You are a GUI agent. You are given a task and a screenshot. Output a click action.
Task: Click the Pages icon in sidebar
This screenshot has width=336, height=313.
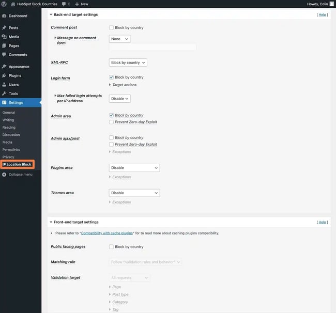(x=4, y=45)
